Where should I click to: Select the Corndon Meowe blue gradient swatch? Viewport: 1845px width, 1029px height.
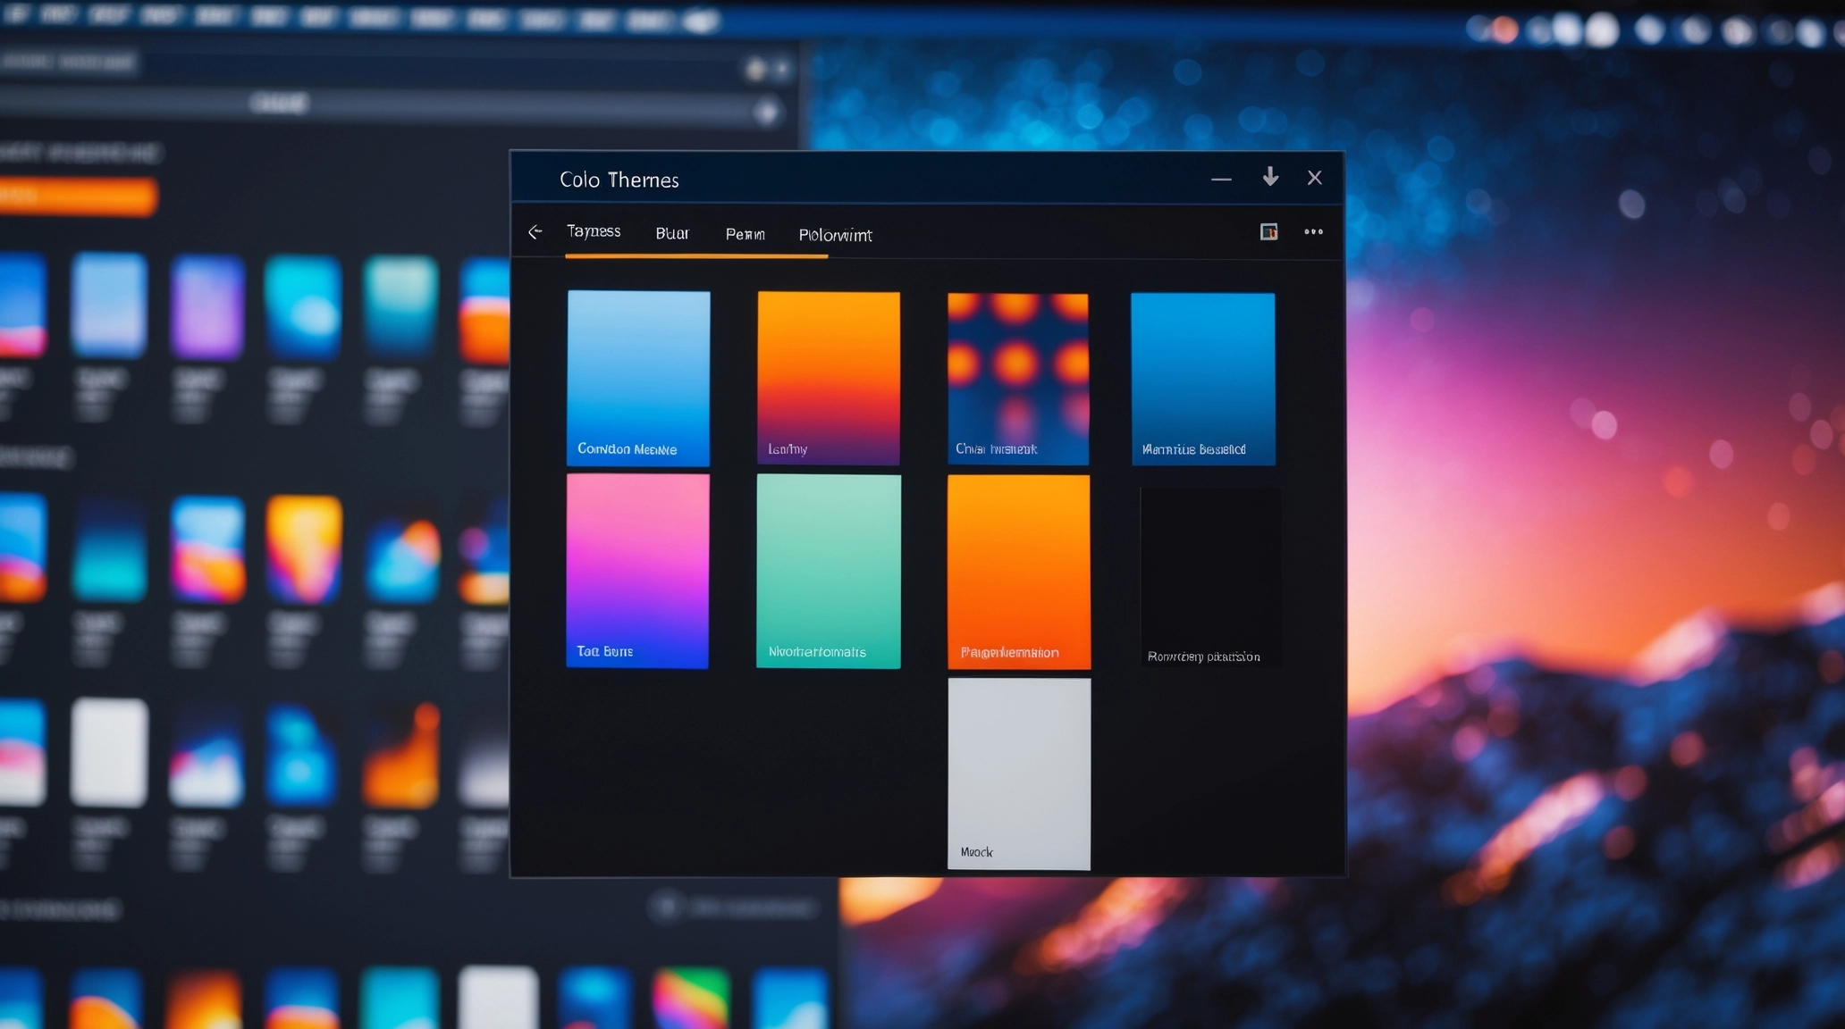(638, 377)
